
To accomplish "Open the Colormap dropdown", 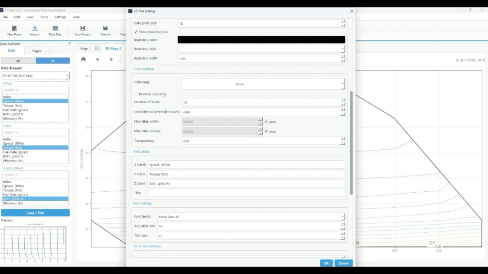I will click(x=263, y=84).
